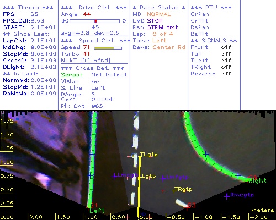Click the TLeft signal off indicator
This screenshot has height=220, width=276.
[226, 61]
